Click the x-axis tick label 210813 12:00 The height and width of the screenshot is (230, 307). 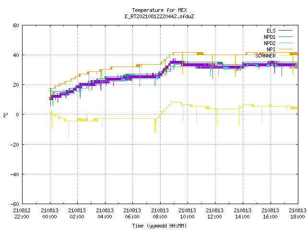(x=215, y=214)
